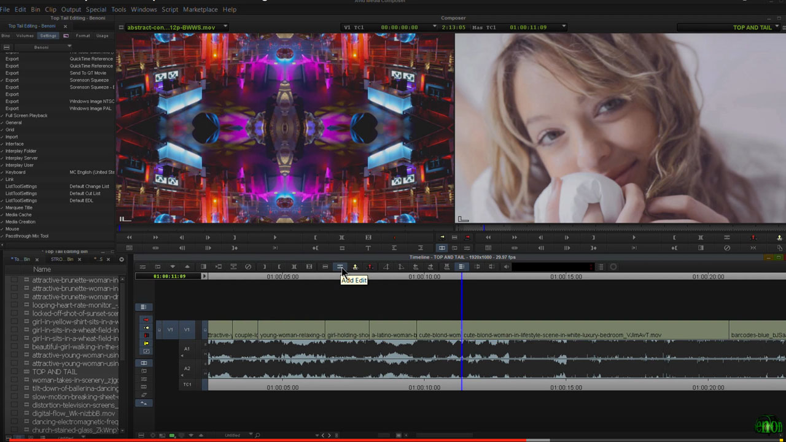Screen dimensions: 786x442
Task: Open the Benoni user profile dropdown
Action: point(69,47)
